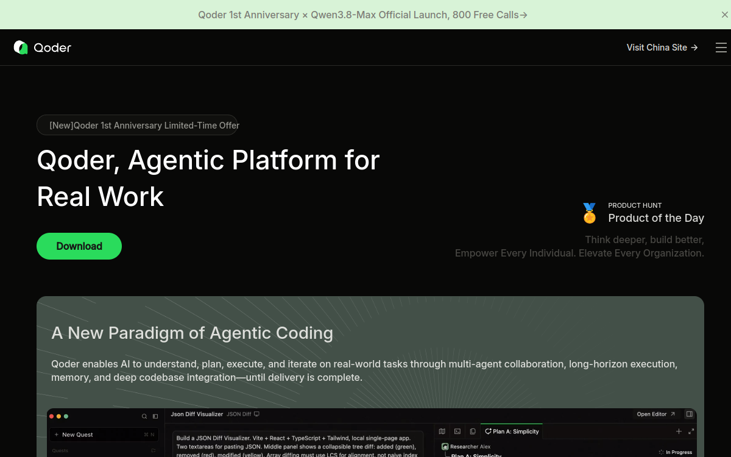
Task: Click the green Download button
Action: point(79,246)
